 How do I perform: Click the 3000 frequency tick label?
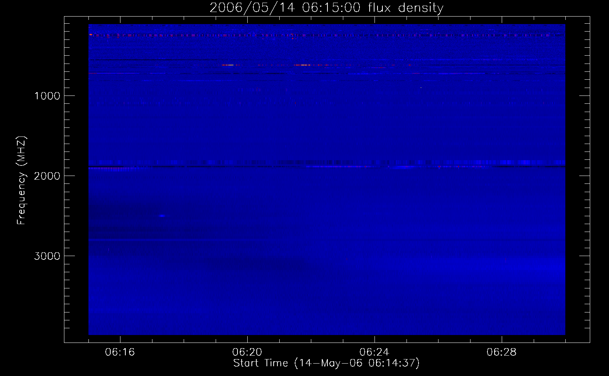pyautogui.click(x=47, y=256)
